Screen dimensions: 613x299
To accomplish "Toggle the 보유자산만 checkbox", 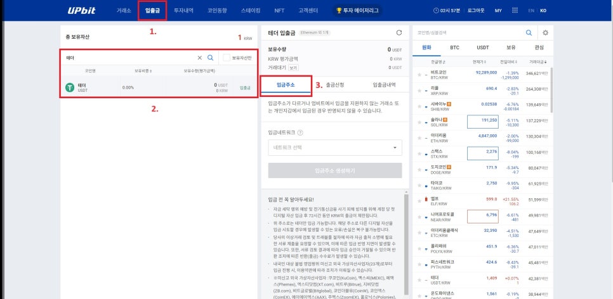I will (227, 58).
